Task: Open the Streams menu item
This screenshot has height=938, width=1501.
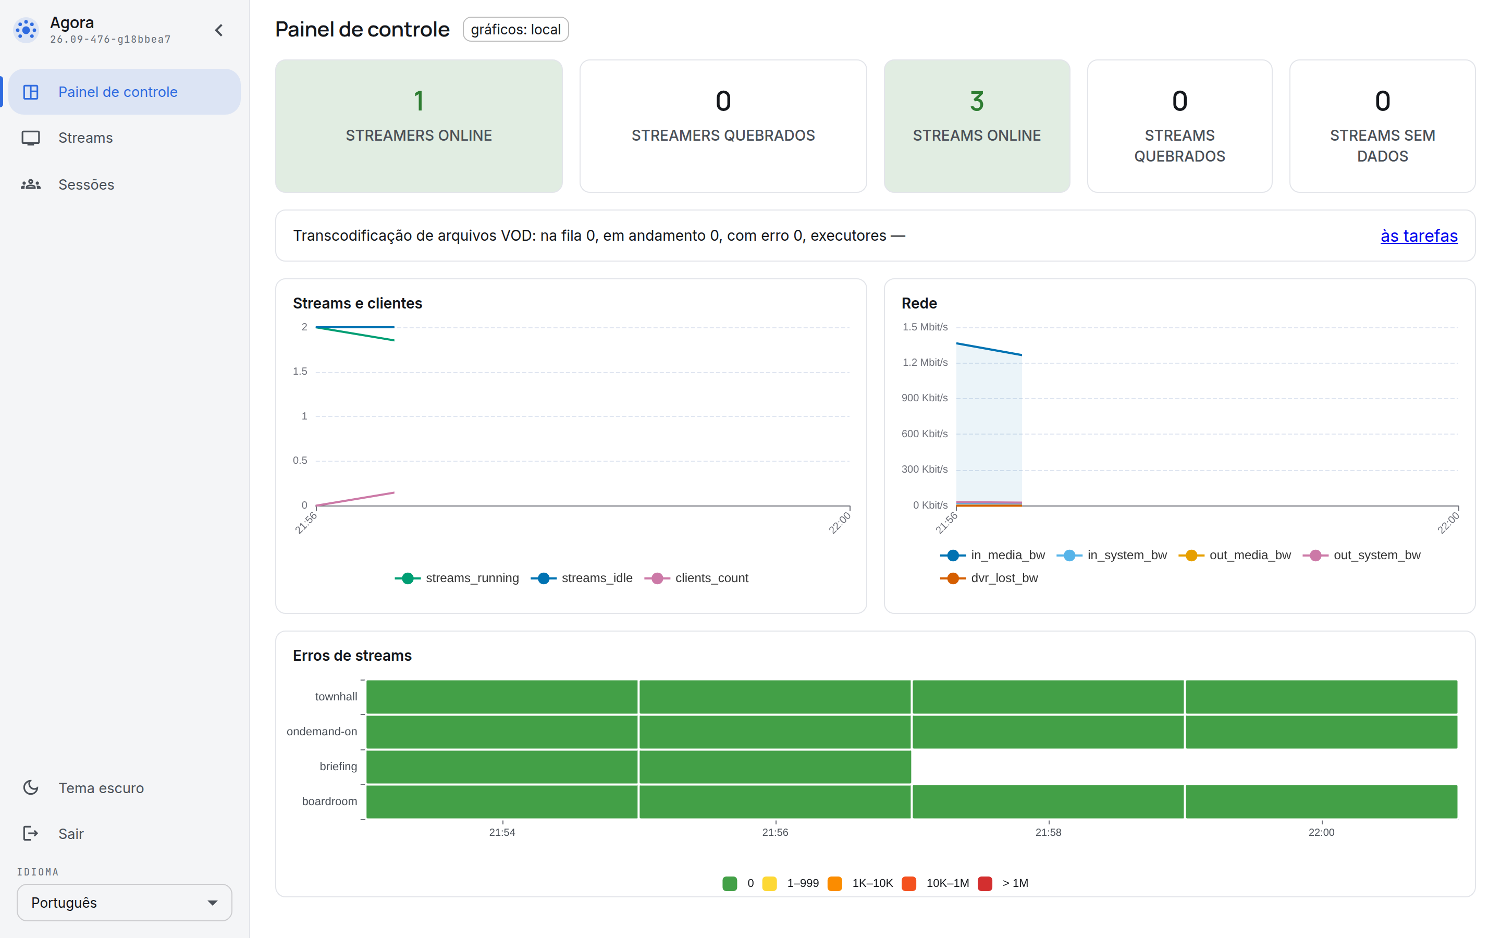Action: tap(124, 138)
